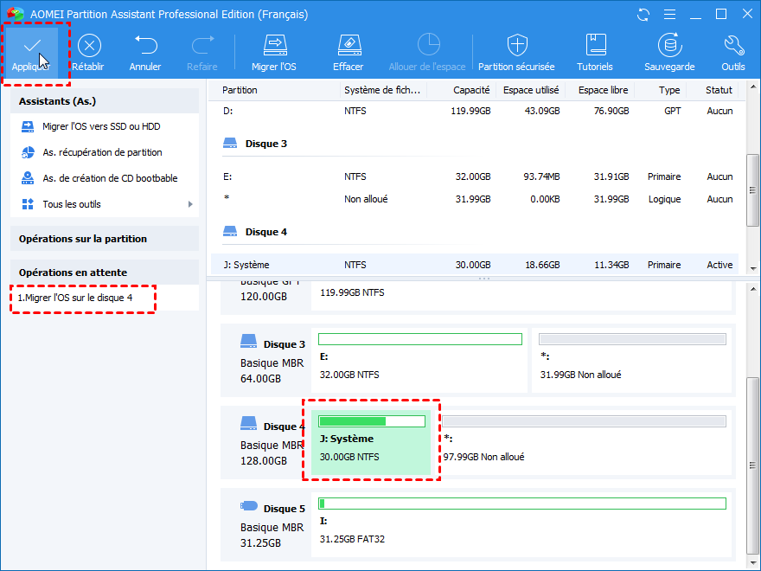Select pending operation Migrer l'OS sur le disque 4
761x571 pixels.
pyautogui.click(x=75, y=298)
